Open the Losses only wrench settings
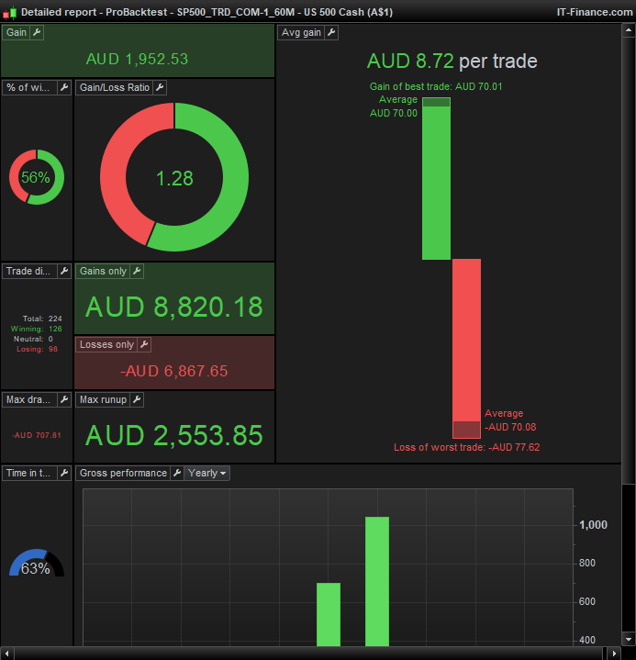Image resolution: width=636 pixels, height=660 pixels. [x=143, y=344]
